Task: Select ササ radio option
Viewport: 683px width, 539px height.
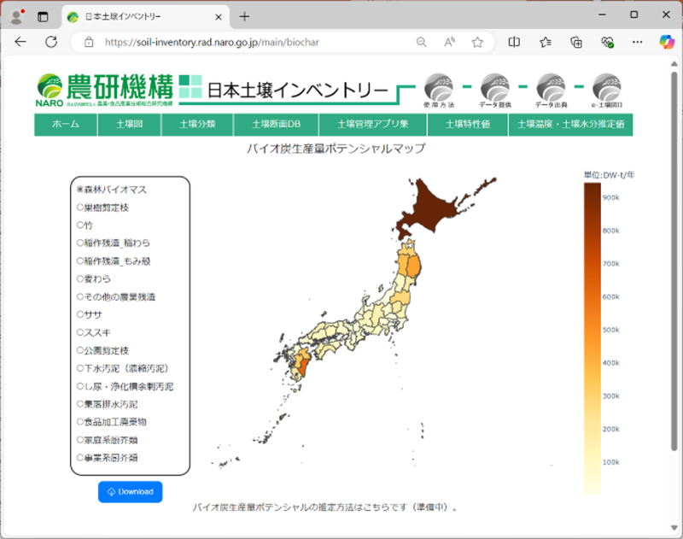Action: (79, 314)
